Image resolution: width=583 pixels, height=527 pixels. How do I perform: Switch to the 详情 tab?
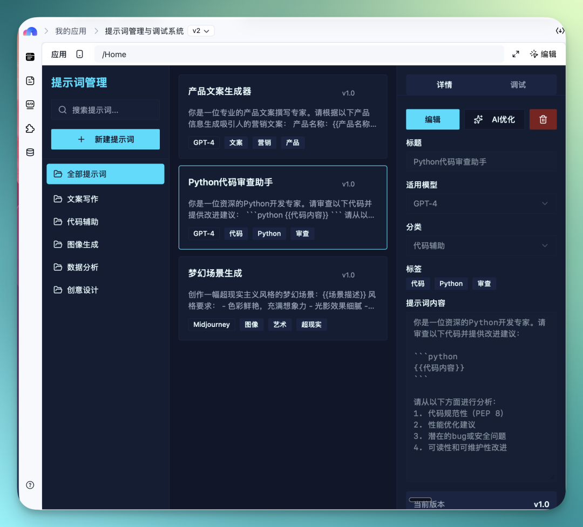444,85
